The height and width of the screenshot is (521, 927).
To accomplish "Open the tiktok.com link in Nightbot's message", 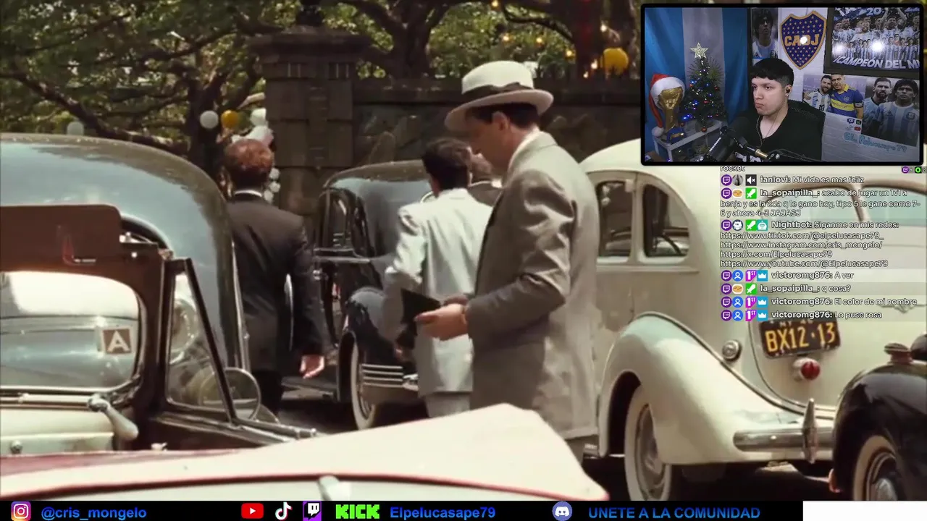I will 802,235.
